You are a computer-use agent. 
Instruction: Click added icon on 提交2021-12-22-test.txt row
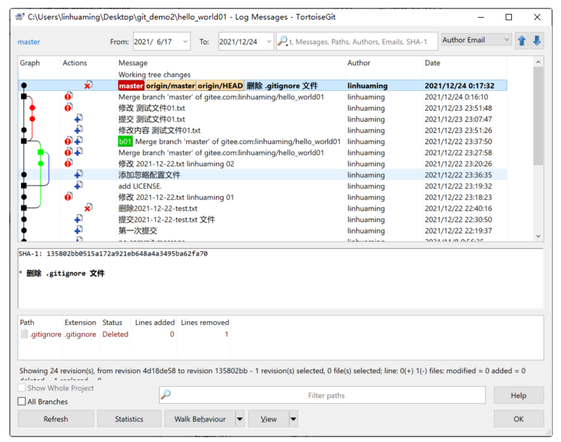tap(78, 219)
